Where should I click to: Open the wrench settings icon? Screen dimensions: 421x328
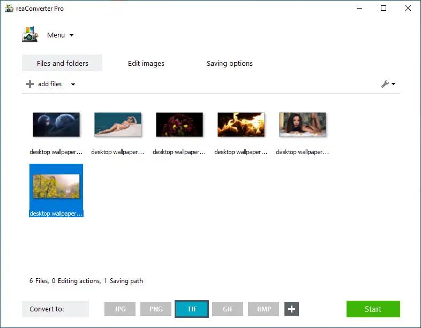click(x=385, y=84)
